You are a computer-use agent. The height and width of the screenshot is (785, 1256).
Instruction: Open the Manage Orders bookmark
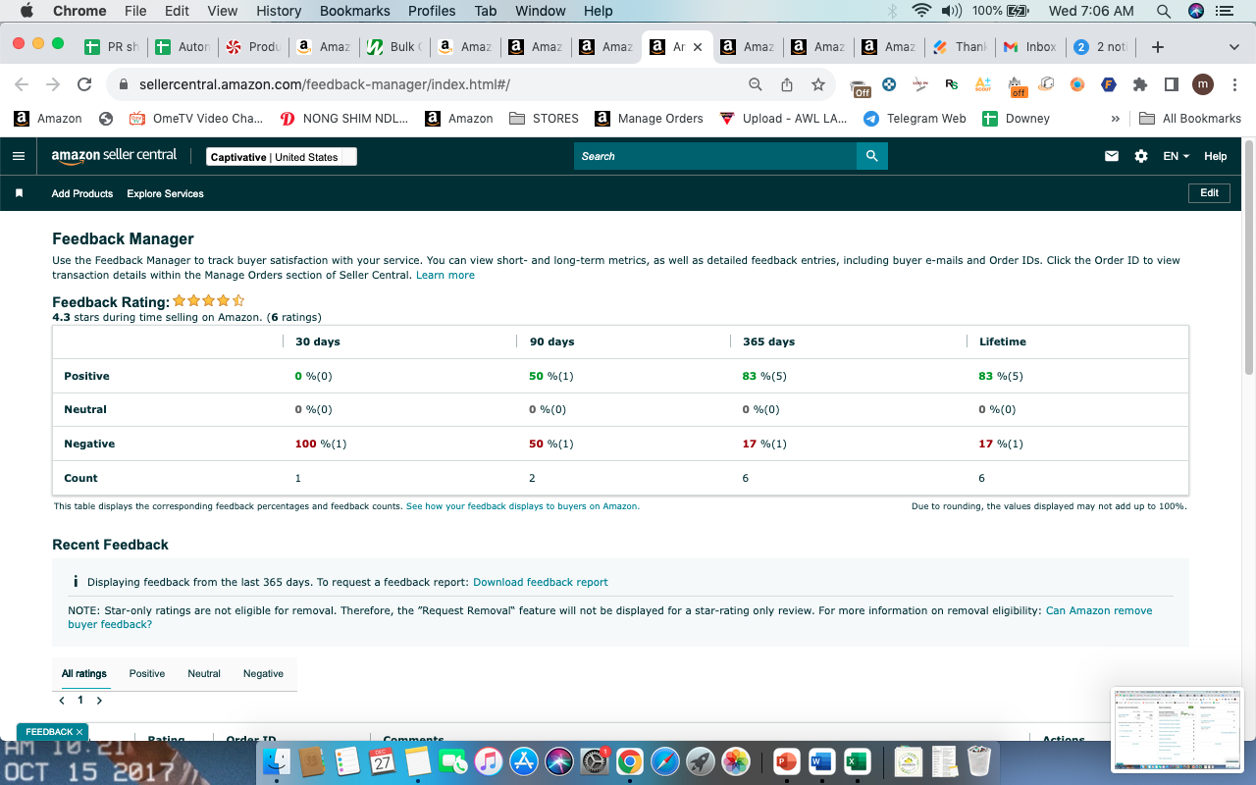click(650, 119)
